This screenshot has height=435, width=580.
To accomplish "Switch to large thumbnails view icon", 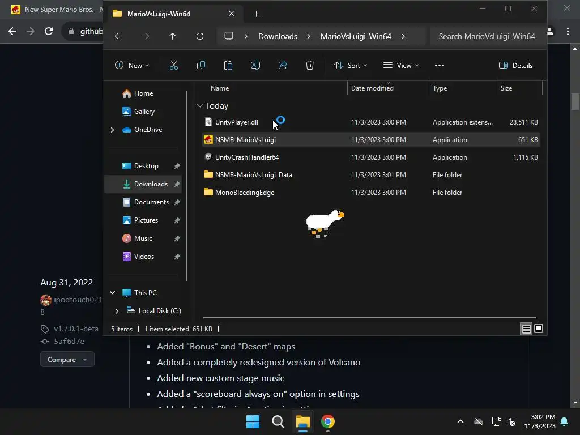I will pos(539,329).
